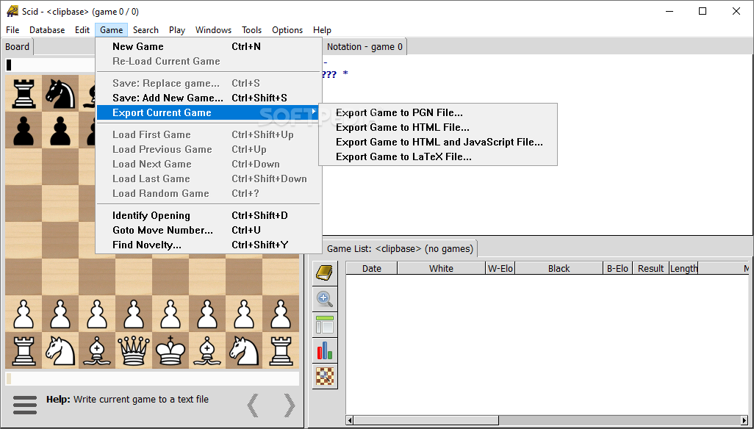Select the white pawn on d2

pyautogui.click(x=134, y=314)
